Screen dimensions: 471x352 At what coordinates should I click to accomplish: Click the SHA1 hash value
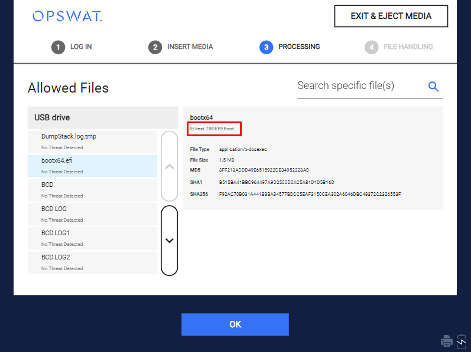point(277,182)
